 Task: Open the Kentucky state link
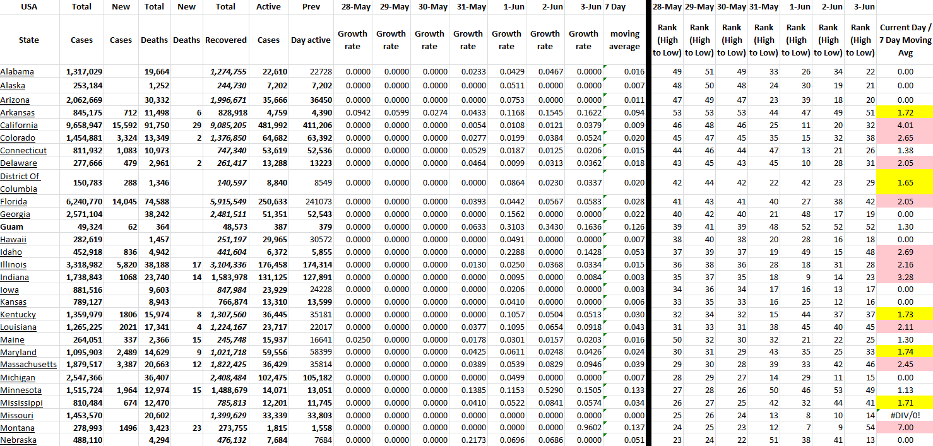(18, 315)
